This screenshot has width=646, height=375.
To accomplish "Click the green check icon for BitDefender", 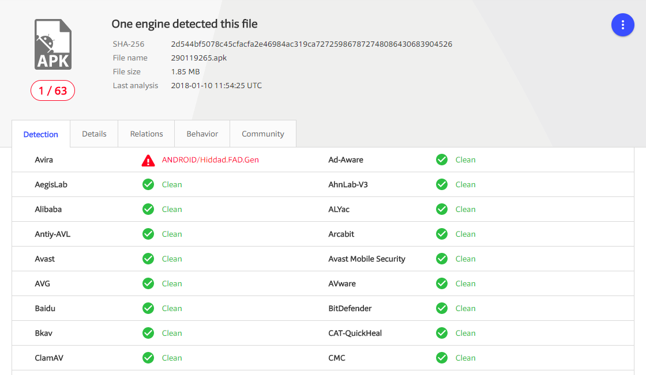I will [442, 308].
